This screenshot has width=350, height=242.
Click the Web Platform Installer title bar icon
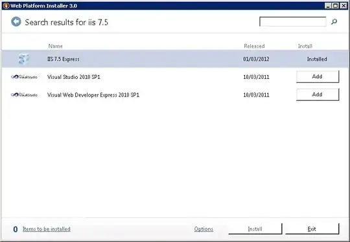click(6, 6)
